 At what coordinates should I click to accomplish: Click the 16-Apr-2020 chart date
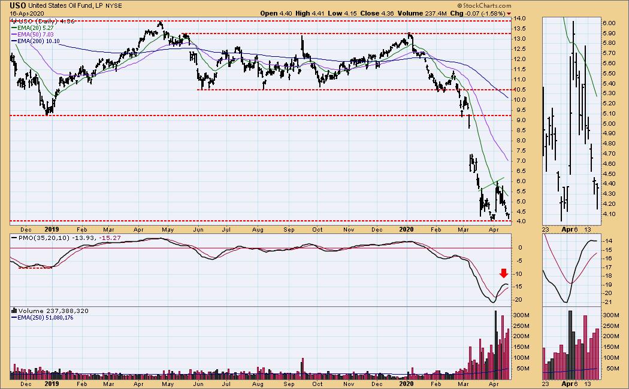tap(27, 13)
